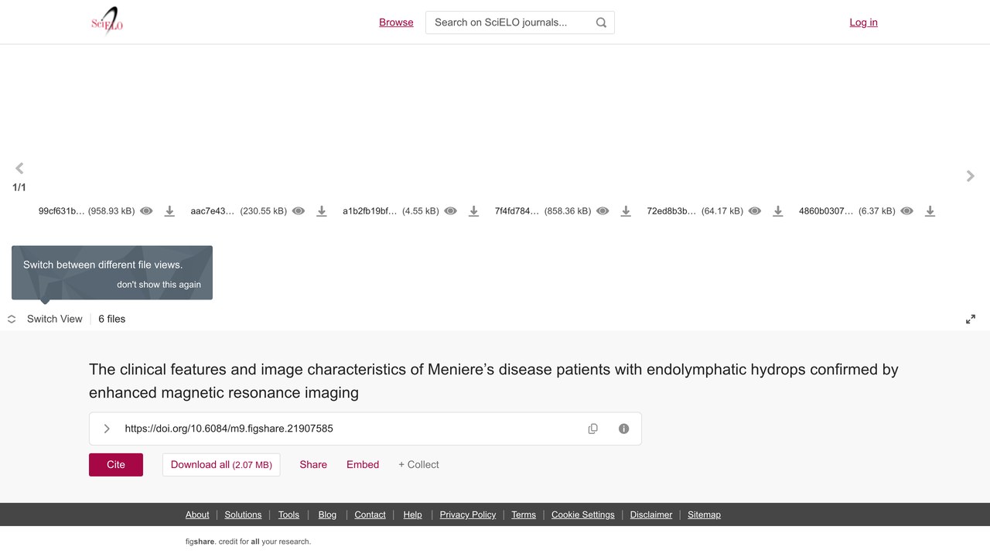Open Contact footer link
The height and width of the screenshot is (557, 990).
[x=370, y=514]
